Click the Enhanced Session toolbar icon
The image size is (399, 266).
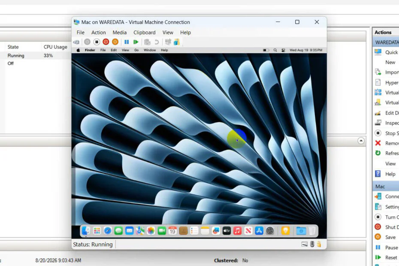(168, 42)
